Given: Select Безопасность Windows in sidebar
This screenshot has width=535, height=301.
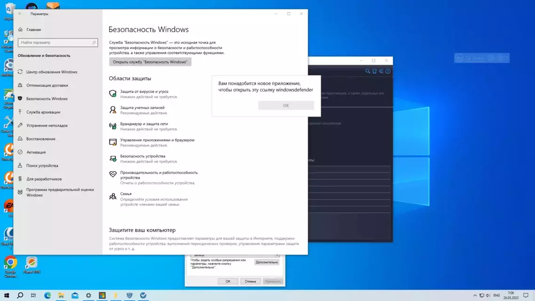Looking at the screenshot, I should click(47, 99).
